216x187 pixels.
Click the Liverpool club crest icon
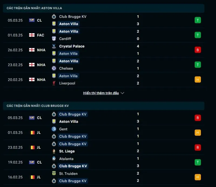[x=54, y=83]
